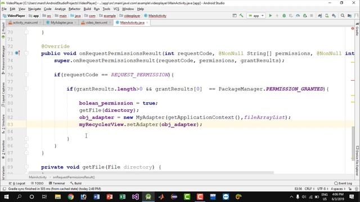
Task: Open Microsoft Word from the taskbar
Action: (97, 197)
